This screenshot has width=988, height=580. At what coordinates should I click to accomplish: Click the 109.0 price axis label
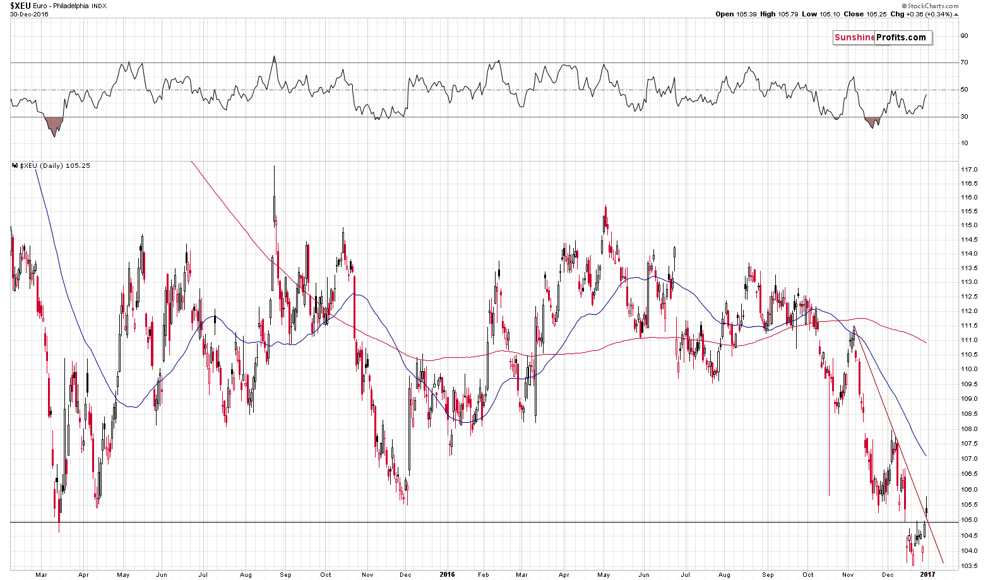coord(970,399)
